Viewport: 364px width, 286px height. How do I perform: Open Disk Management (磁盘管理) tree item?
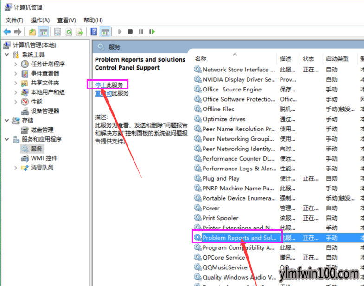tap(42, 130)
